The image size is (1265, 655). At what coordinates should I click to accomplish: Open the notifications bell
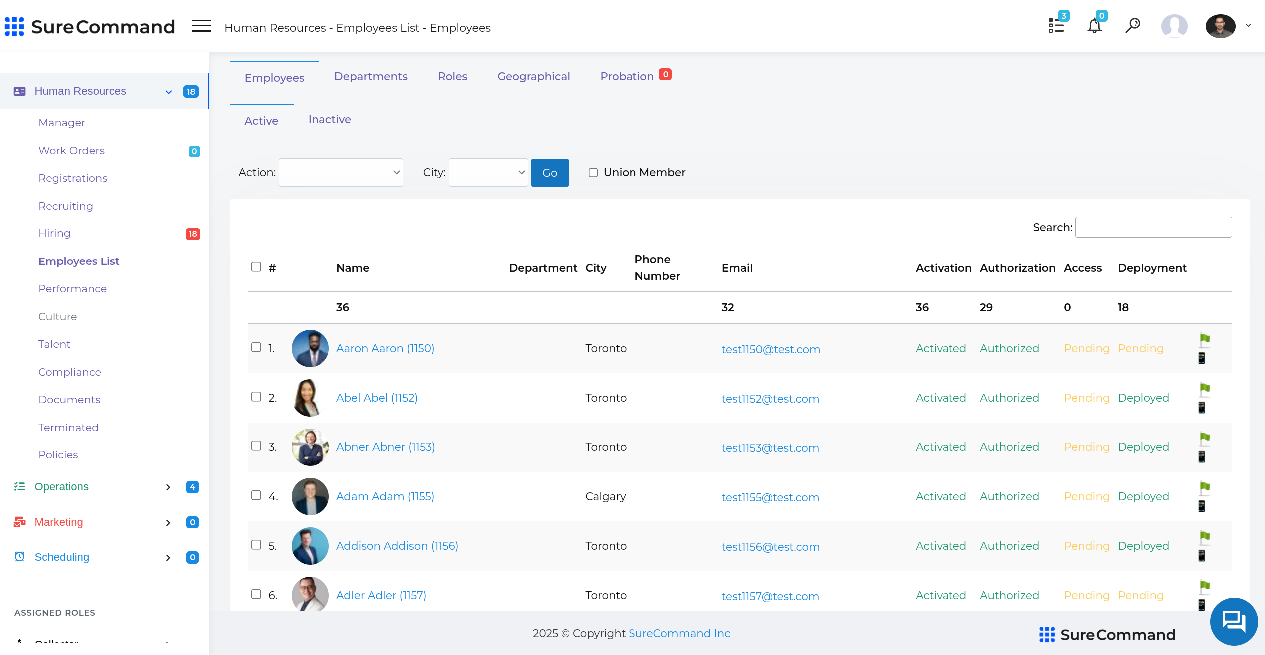click(x=1094, y=26)
